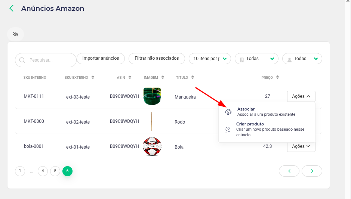Open the items per page dropdown

tap(210, 59)
